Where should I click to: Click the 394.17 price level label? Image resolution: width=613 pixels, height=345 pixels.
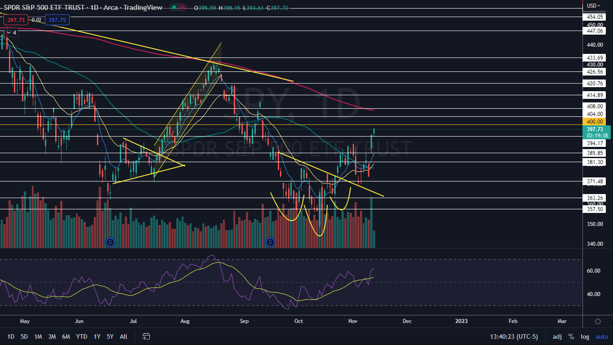[x=594, y=143]
